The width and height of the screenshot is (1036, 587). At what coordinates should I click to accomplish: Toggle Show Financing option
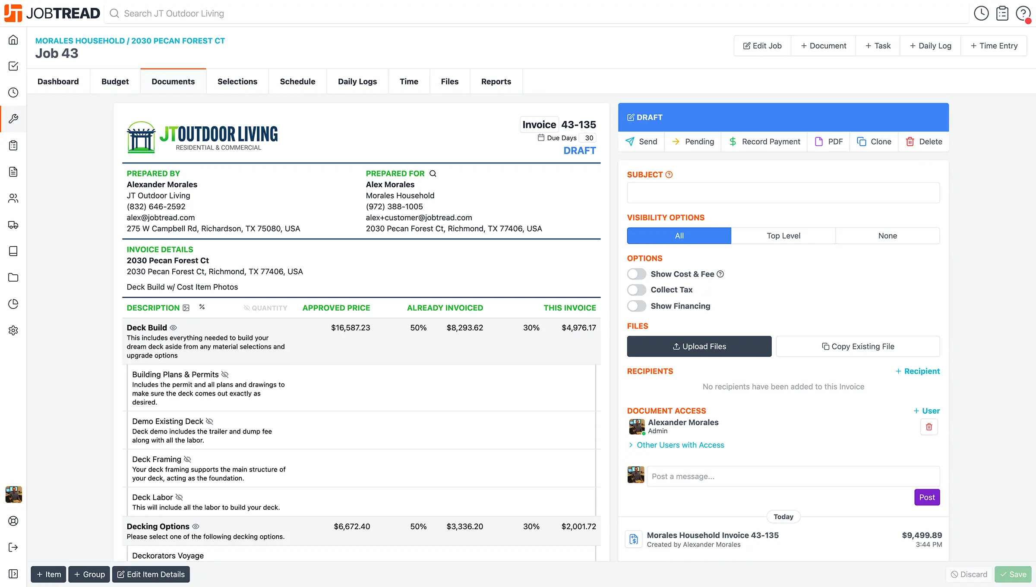[637, 306]
